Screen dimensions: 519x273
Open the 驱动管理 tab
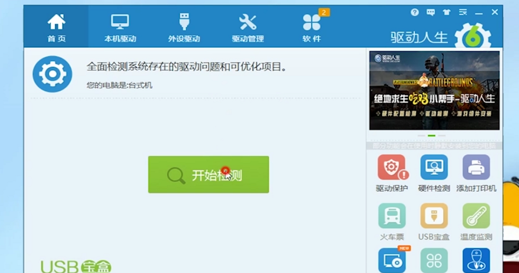pos(247,28)
